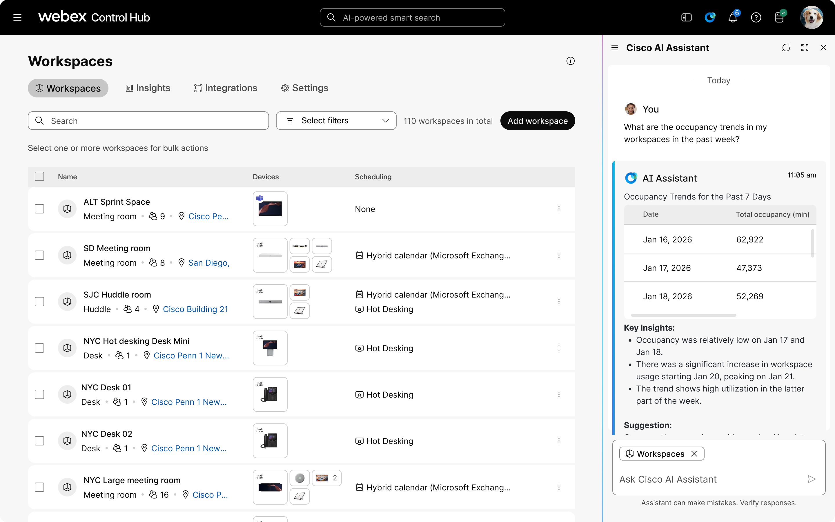The image size is (835, 522).
Task: Click the 47,373 occupancy value
Action: [749, 268]
